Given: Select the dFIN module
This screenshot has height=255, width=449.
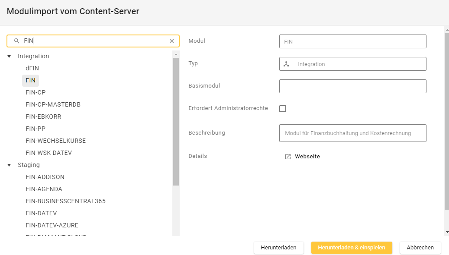Looking at the screenshot, I should [32, 68].
